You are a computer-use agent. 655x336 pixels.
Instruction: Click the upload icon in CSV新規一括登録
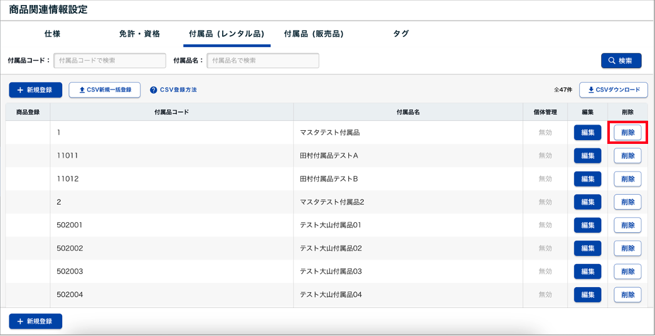(82, 90)
